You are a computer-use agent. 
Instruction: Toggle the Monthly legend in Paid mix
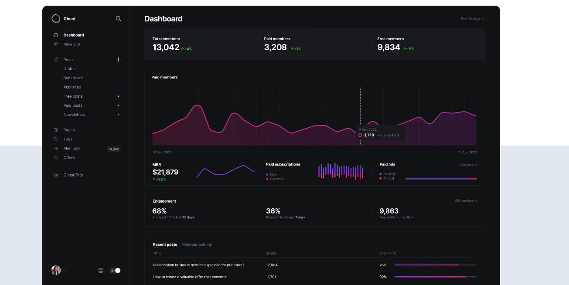[388, 174]
